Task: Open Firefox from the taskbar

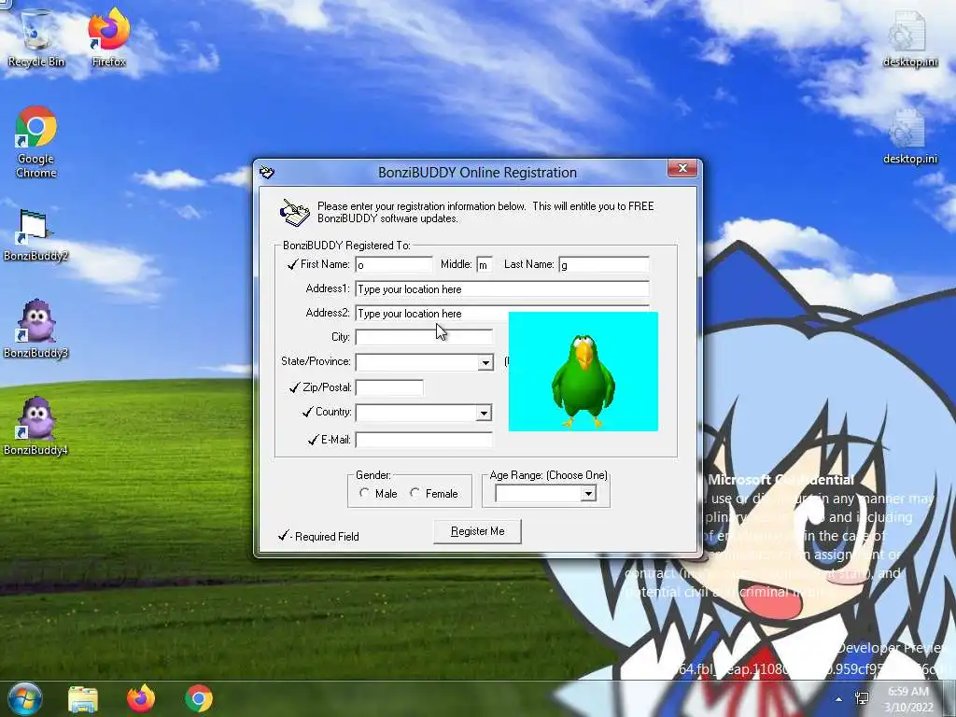Action: 141,698
